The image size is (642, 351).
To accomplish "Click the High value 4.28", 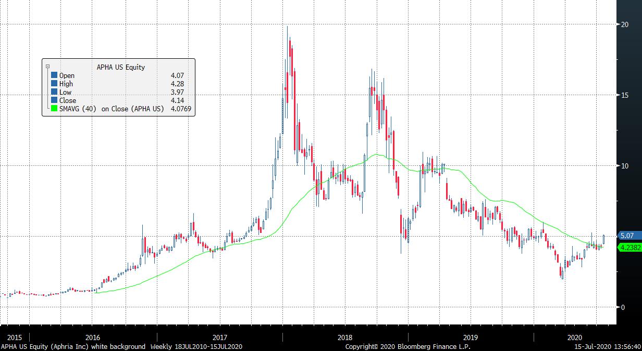I will click(177, 84).
